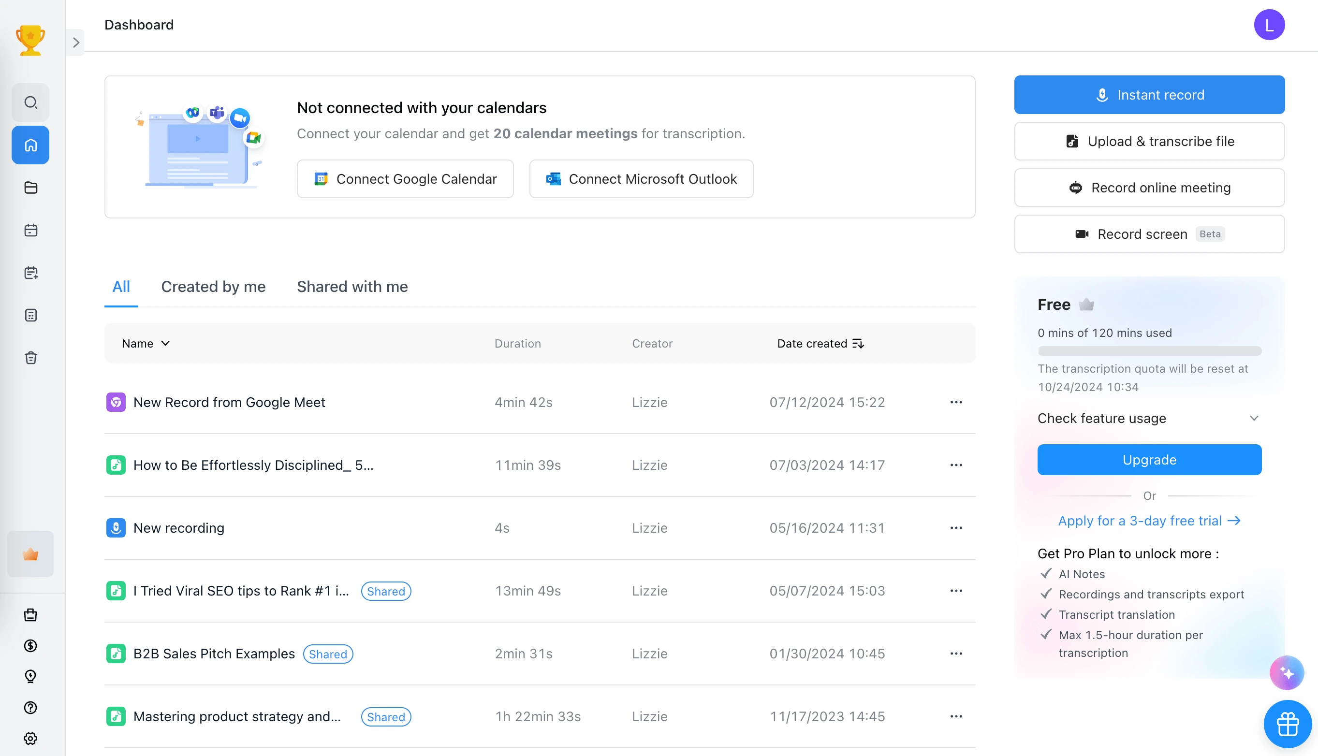Click Record screen Beta button
1318x756 pixels.
(1149, 234)
